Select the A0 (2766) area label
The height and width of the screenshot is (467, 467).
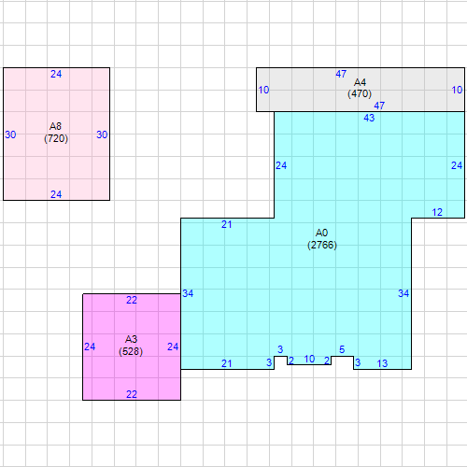click(x=322, y=239)
